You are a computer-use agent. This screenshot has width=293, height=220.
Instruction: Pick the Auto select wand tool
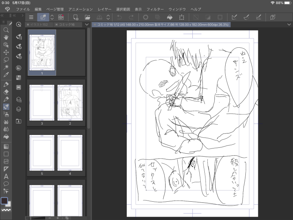tap(6, 67)
